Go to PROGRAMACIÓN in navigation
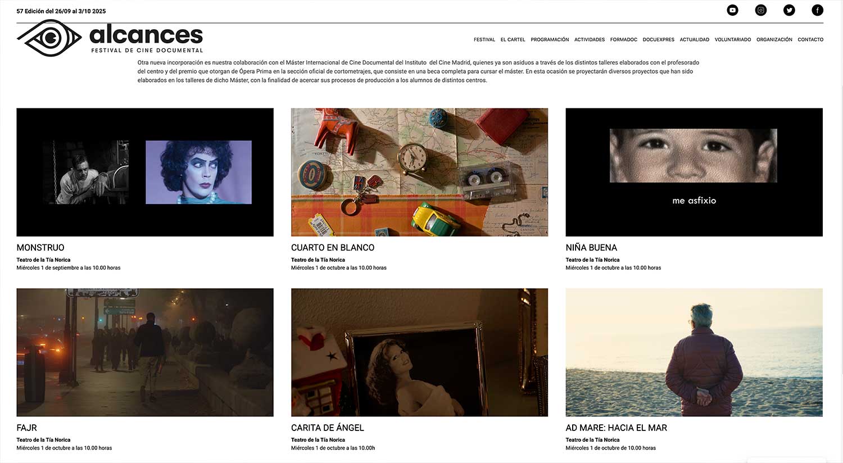This screenshot has height=463, width=843. click(x=550, y=40)
